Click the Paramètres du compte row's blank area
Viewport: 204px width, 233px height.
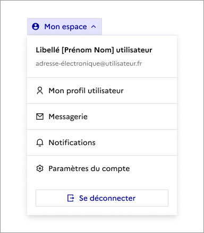[x=154, y=168]
